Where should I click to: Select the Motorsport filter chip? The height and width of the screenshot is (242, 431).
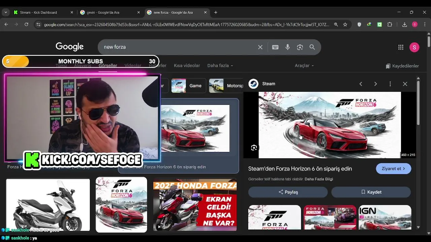pyautogui.click(x=226, y=86)
